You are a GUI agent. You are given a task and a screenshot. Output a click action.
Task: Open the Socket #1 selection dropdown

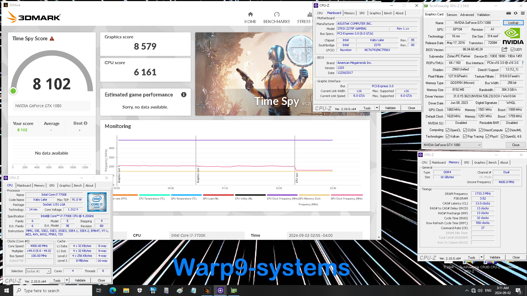click(38, 271)
